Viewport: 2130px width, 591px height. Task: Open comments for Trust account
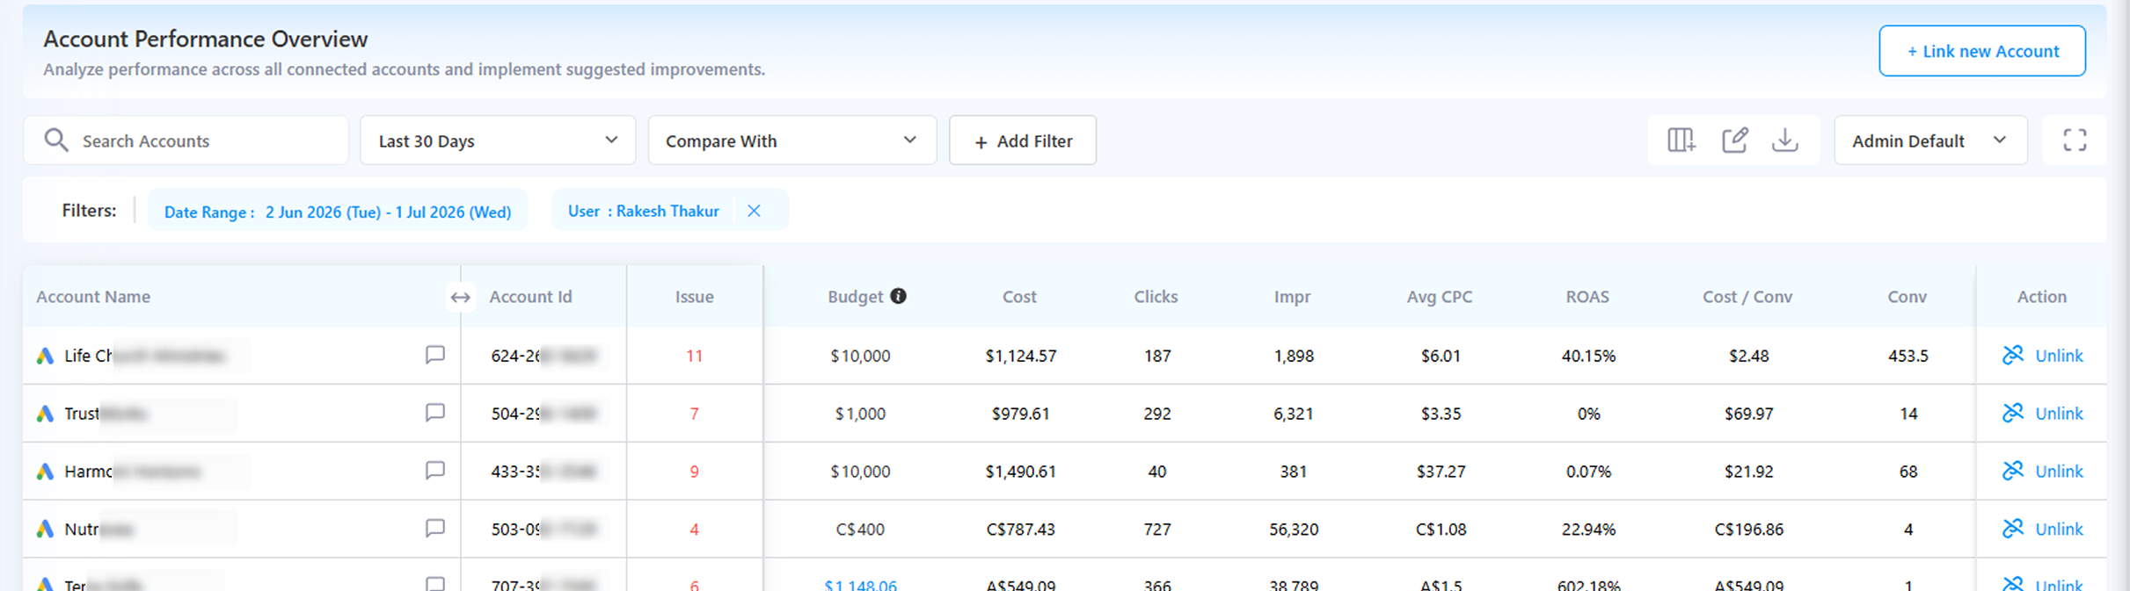[x=434, y=413]
